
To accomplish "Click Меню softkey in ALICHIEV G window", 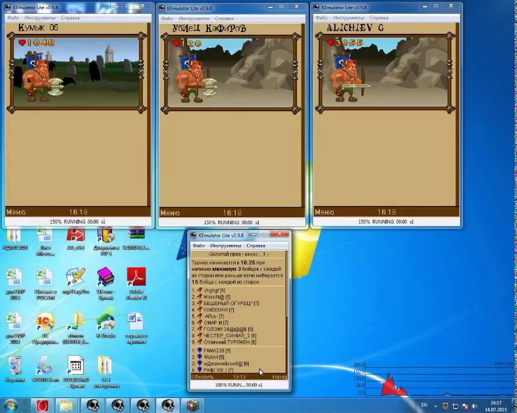I will click(x=325, y=212).
